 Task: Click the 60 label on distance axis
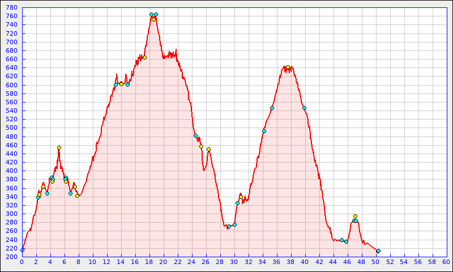pyautogui.click(x=446, y=261)
